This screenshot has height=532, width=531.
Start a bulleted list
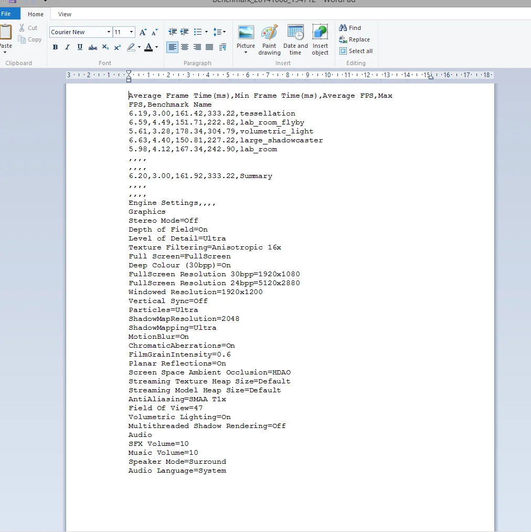tap(198, 32)
